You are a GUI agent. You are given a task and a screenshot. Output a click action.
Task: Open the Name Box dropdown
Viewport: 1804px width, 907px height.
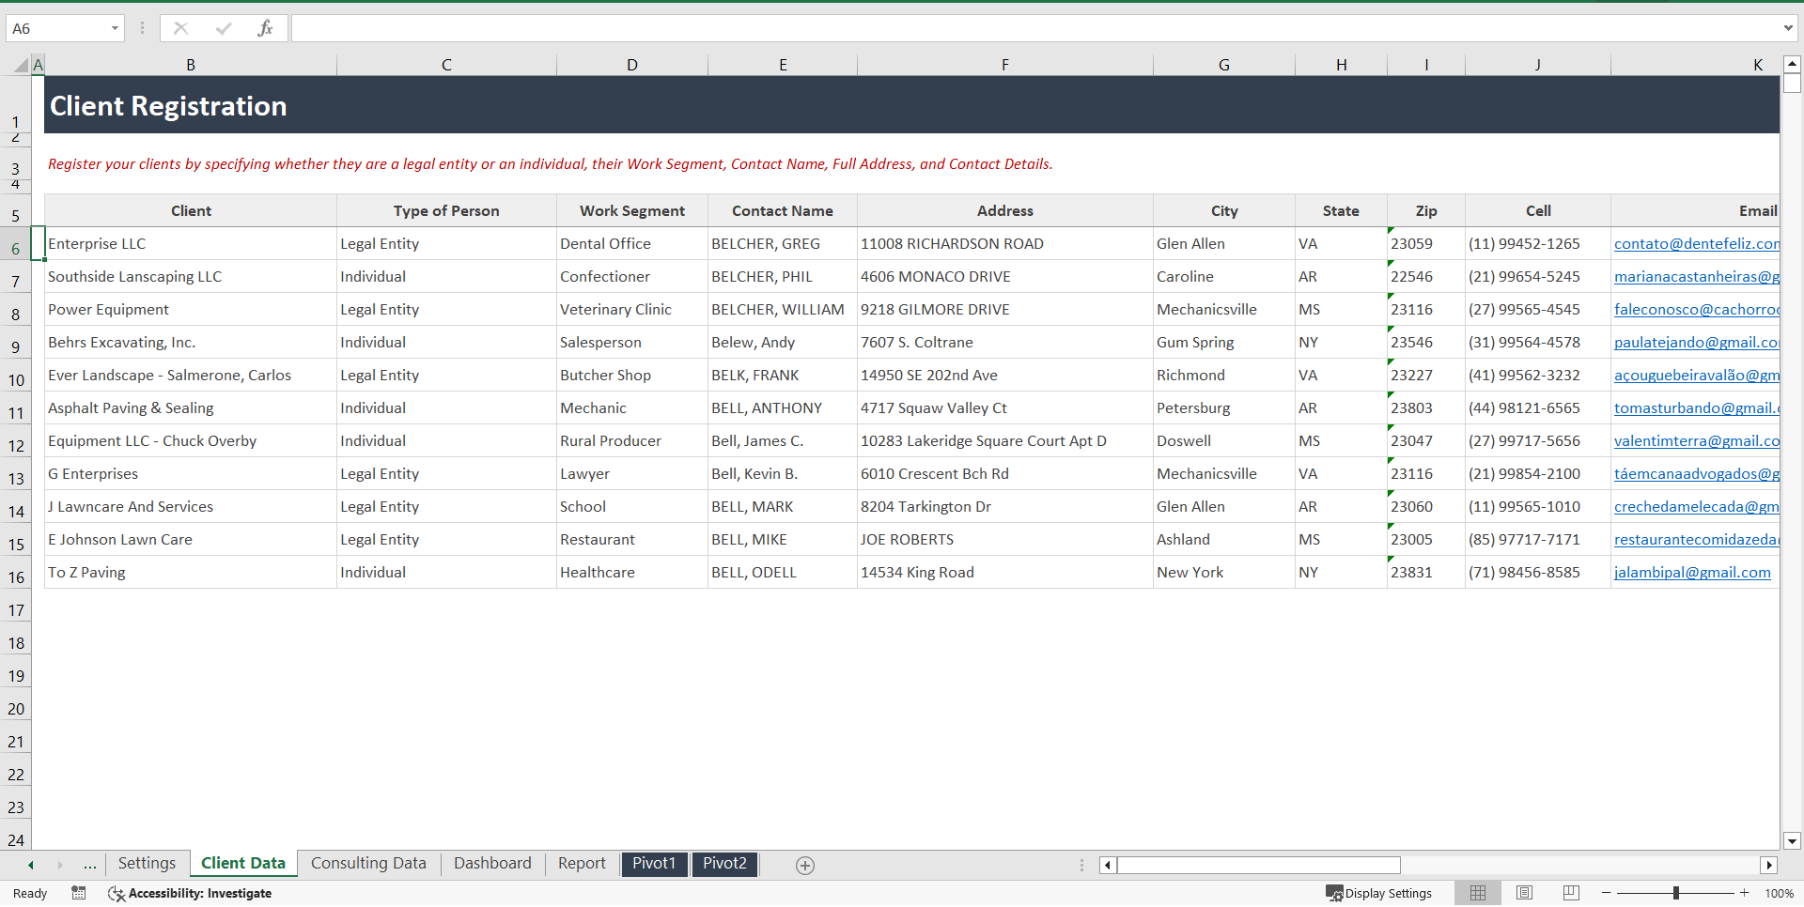click(115, 28)
